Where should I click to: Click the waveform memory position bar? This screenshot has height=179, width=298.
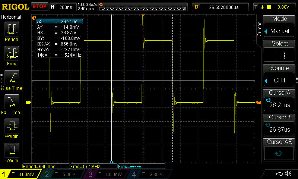click(143, 7)
